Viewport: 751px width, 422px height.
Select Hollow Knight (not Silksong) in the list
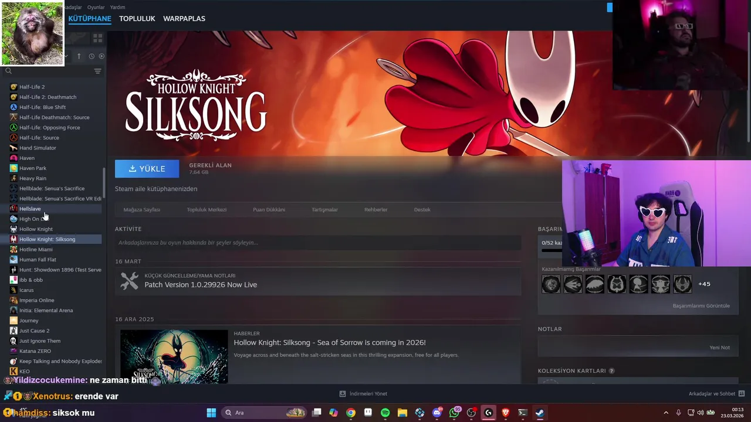tap(36, 229)
